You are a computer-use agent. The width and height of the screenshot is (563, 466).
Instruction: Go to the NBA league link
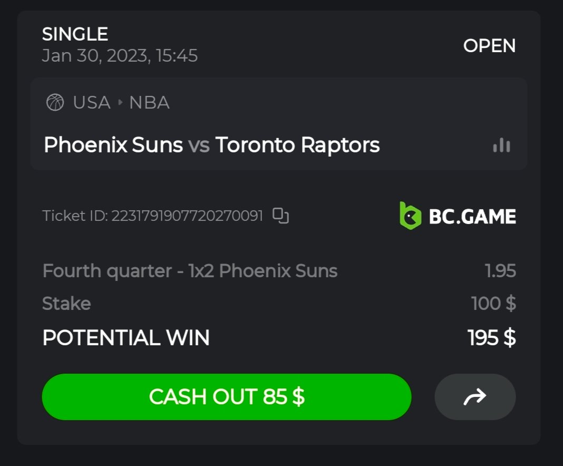pyautogui.click(x=149, y=102)
